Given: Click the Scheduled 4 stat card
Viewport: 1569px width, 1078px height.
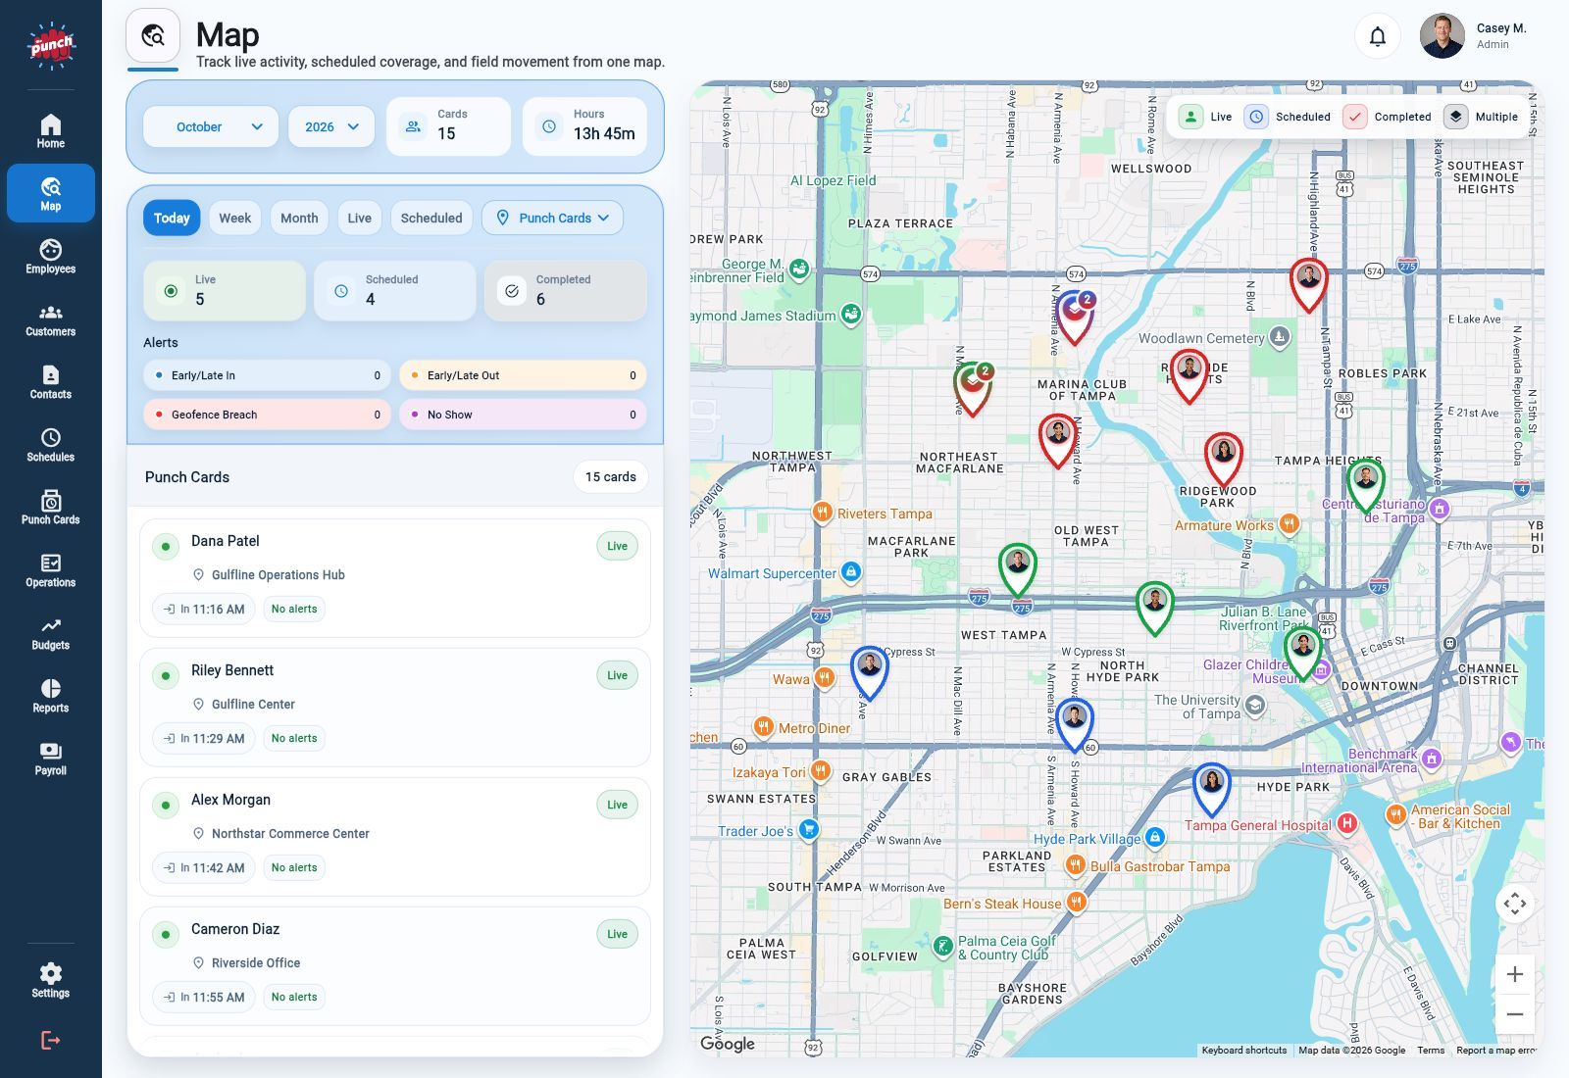Looking at the screenshot, I should click(x=395, y=290).
